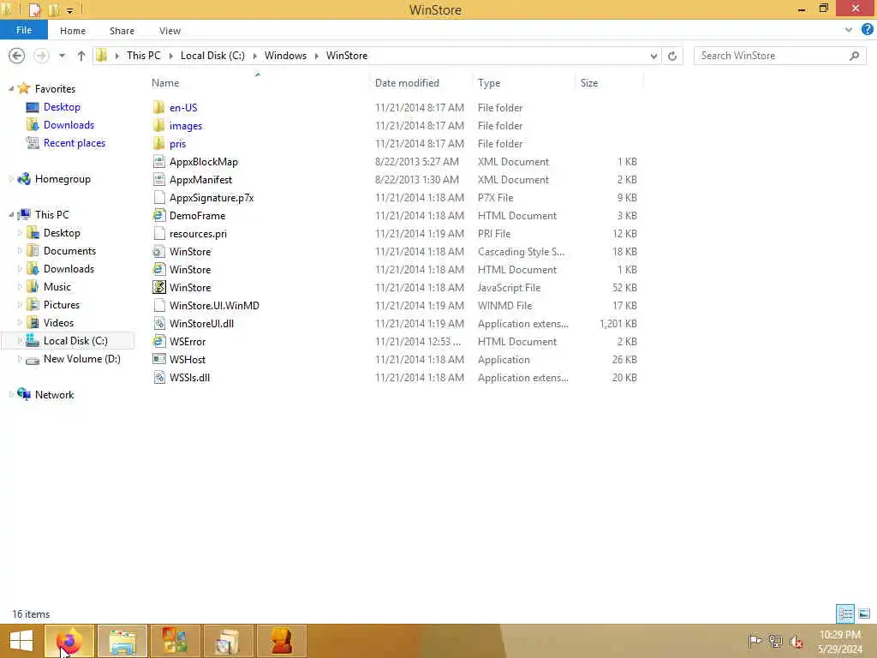Expand the Network tree node
The height and width of the screenshot is (658, 877).
click(11, 394)
